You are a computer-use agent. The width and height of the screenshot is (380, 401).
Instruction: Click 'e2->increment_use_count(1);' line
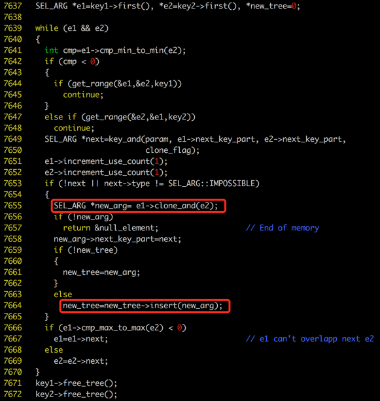coord(106,172)
